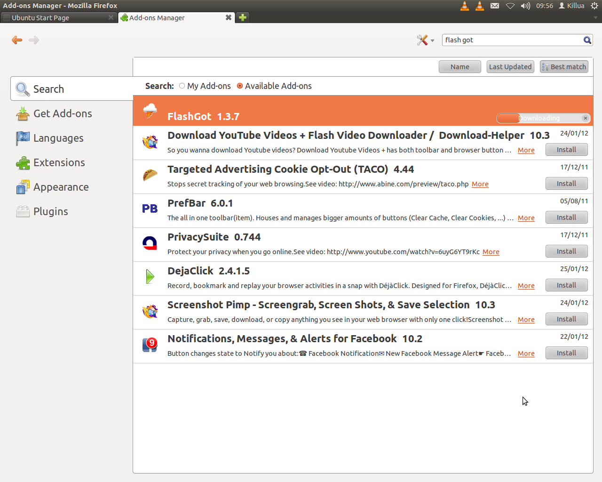The width and height of the screenshot is (602, 482).
Task: Close the Ubuntu Start Page tab
Action: (x=111, y=17)
